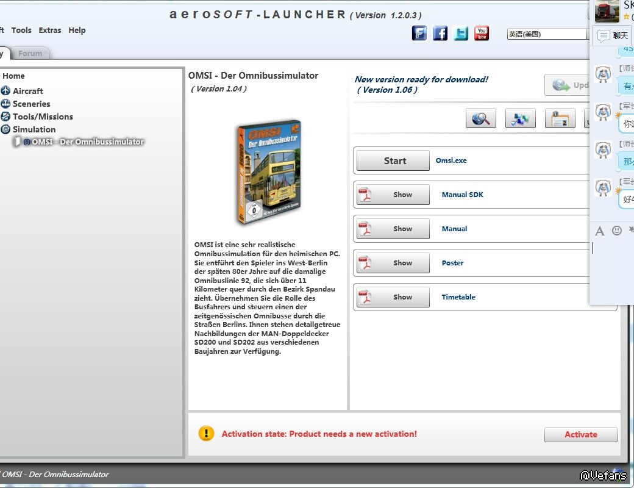Start Omsi.exe

tap(393, 160)
